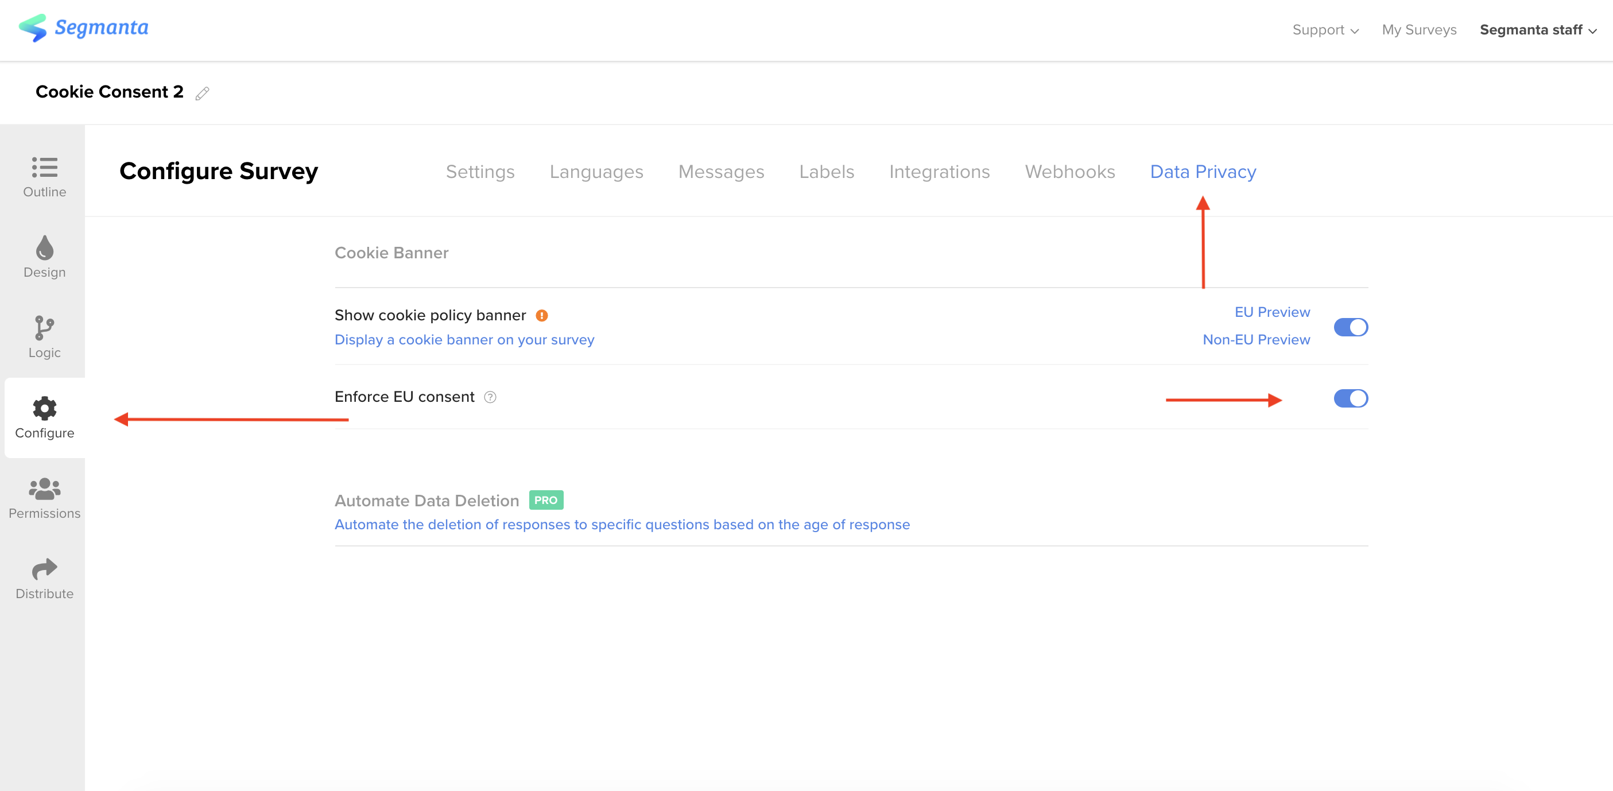
Task: Open the Permissions sidebar section
Action: [x=44, y=498]
